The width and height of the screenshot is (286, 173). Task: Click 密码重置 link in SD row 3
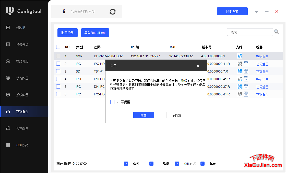(x=262, y=71)
